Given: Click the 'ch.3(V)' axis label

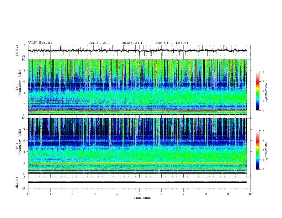Looking at the screenshot, I should 17,183.
